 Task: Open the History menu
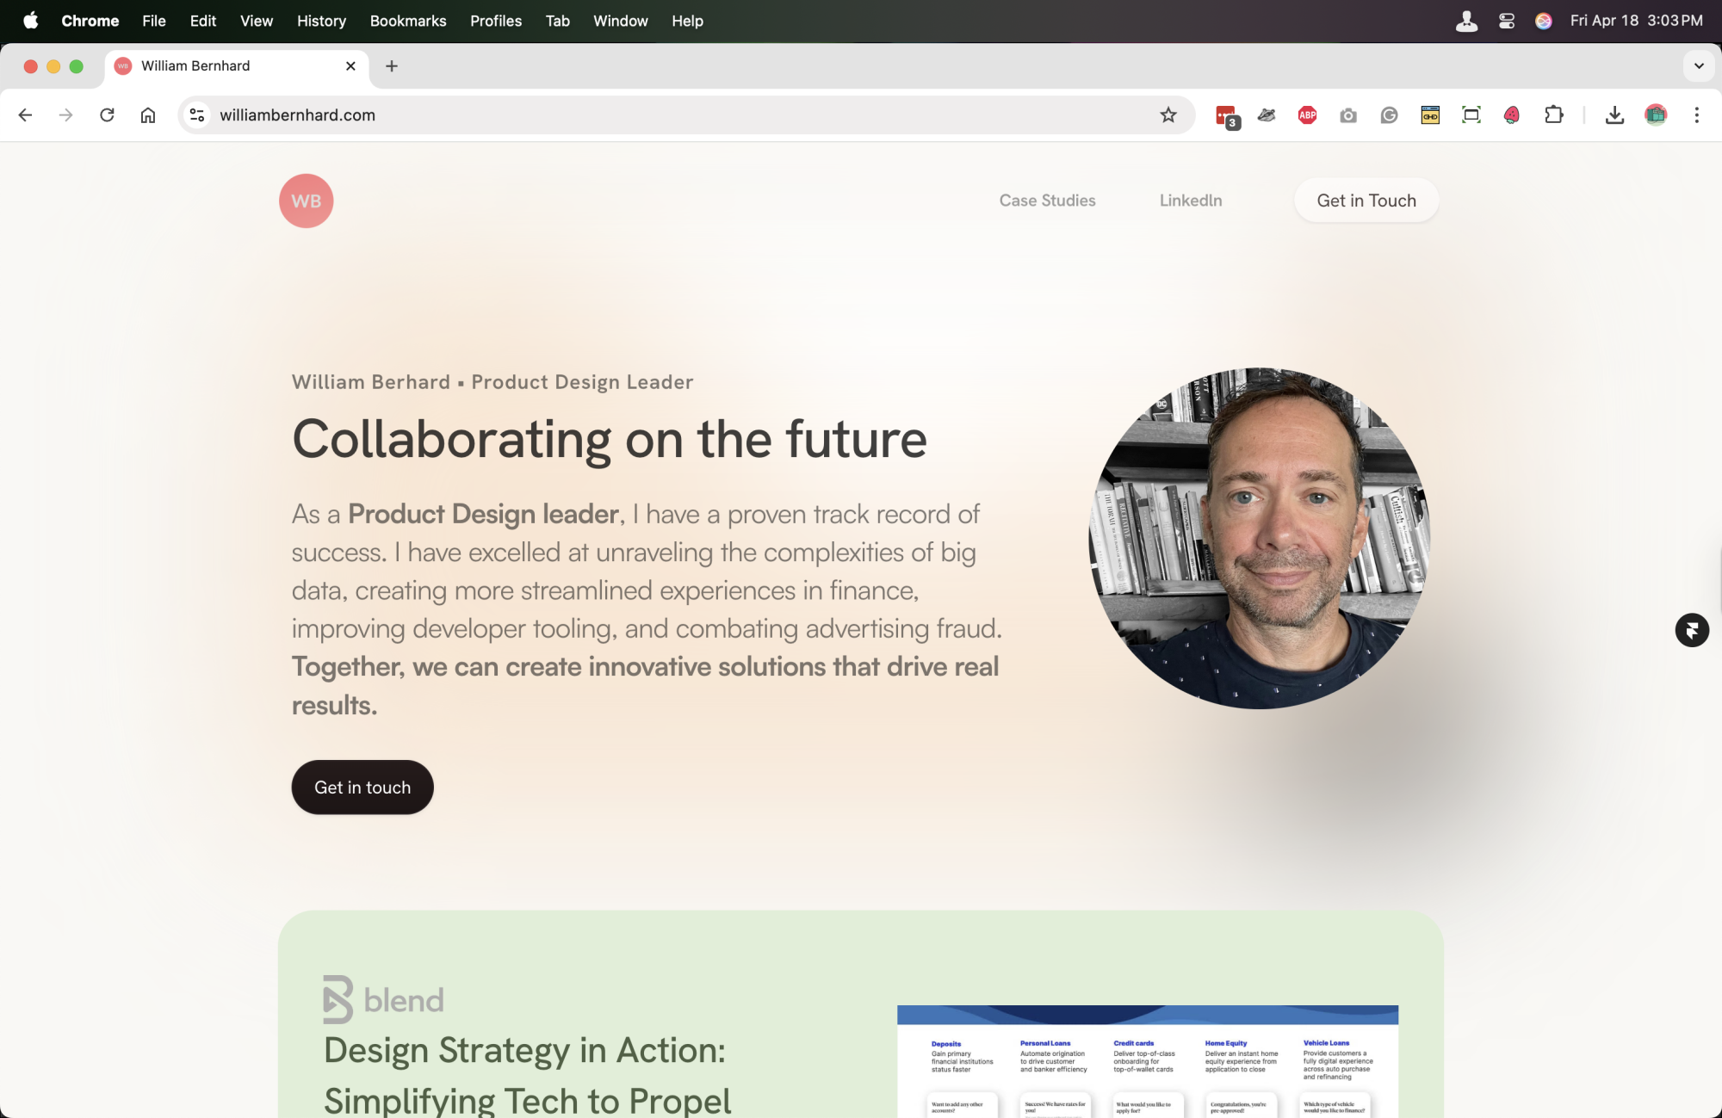[321, 21]
